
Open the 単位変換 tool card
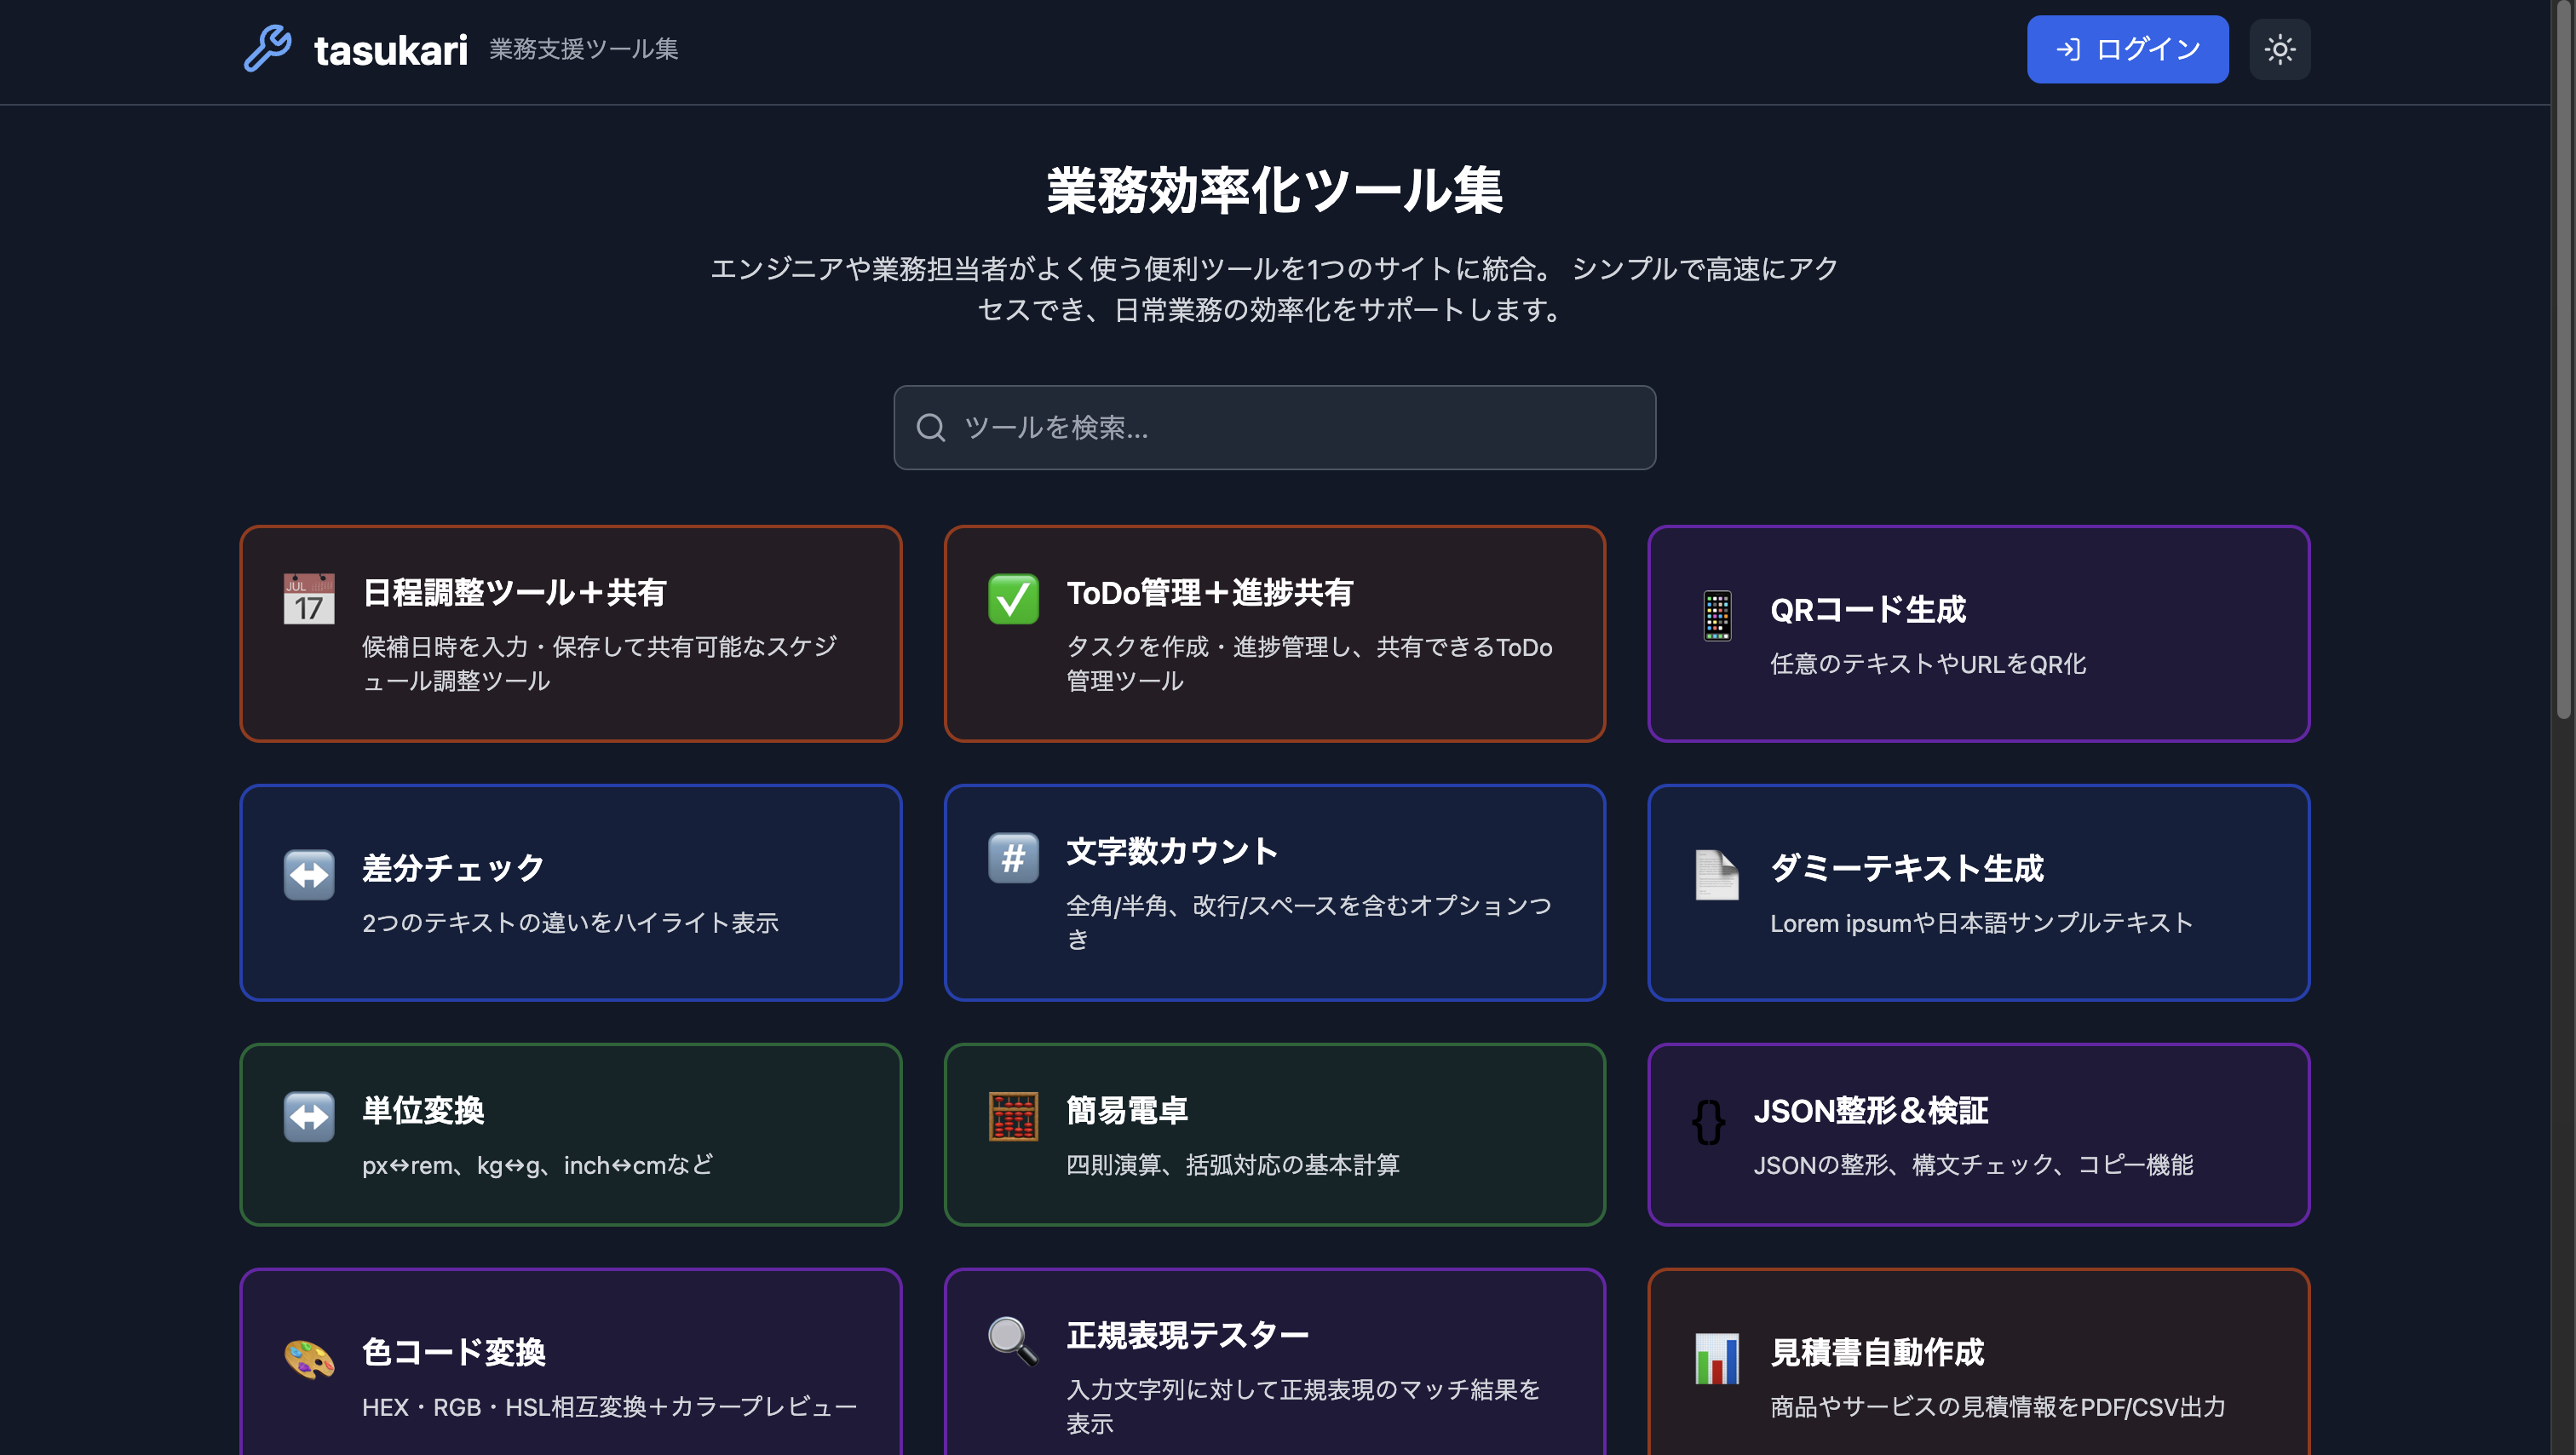point(570,1134)
